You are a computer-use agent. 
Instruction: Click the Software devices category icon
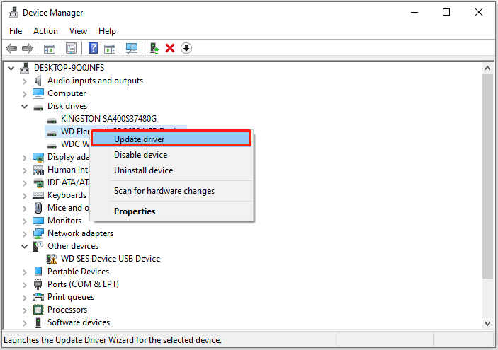click(x=38, y=322)
